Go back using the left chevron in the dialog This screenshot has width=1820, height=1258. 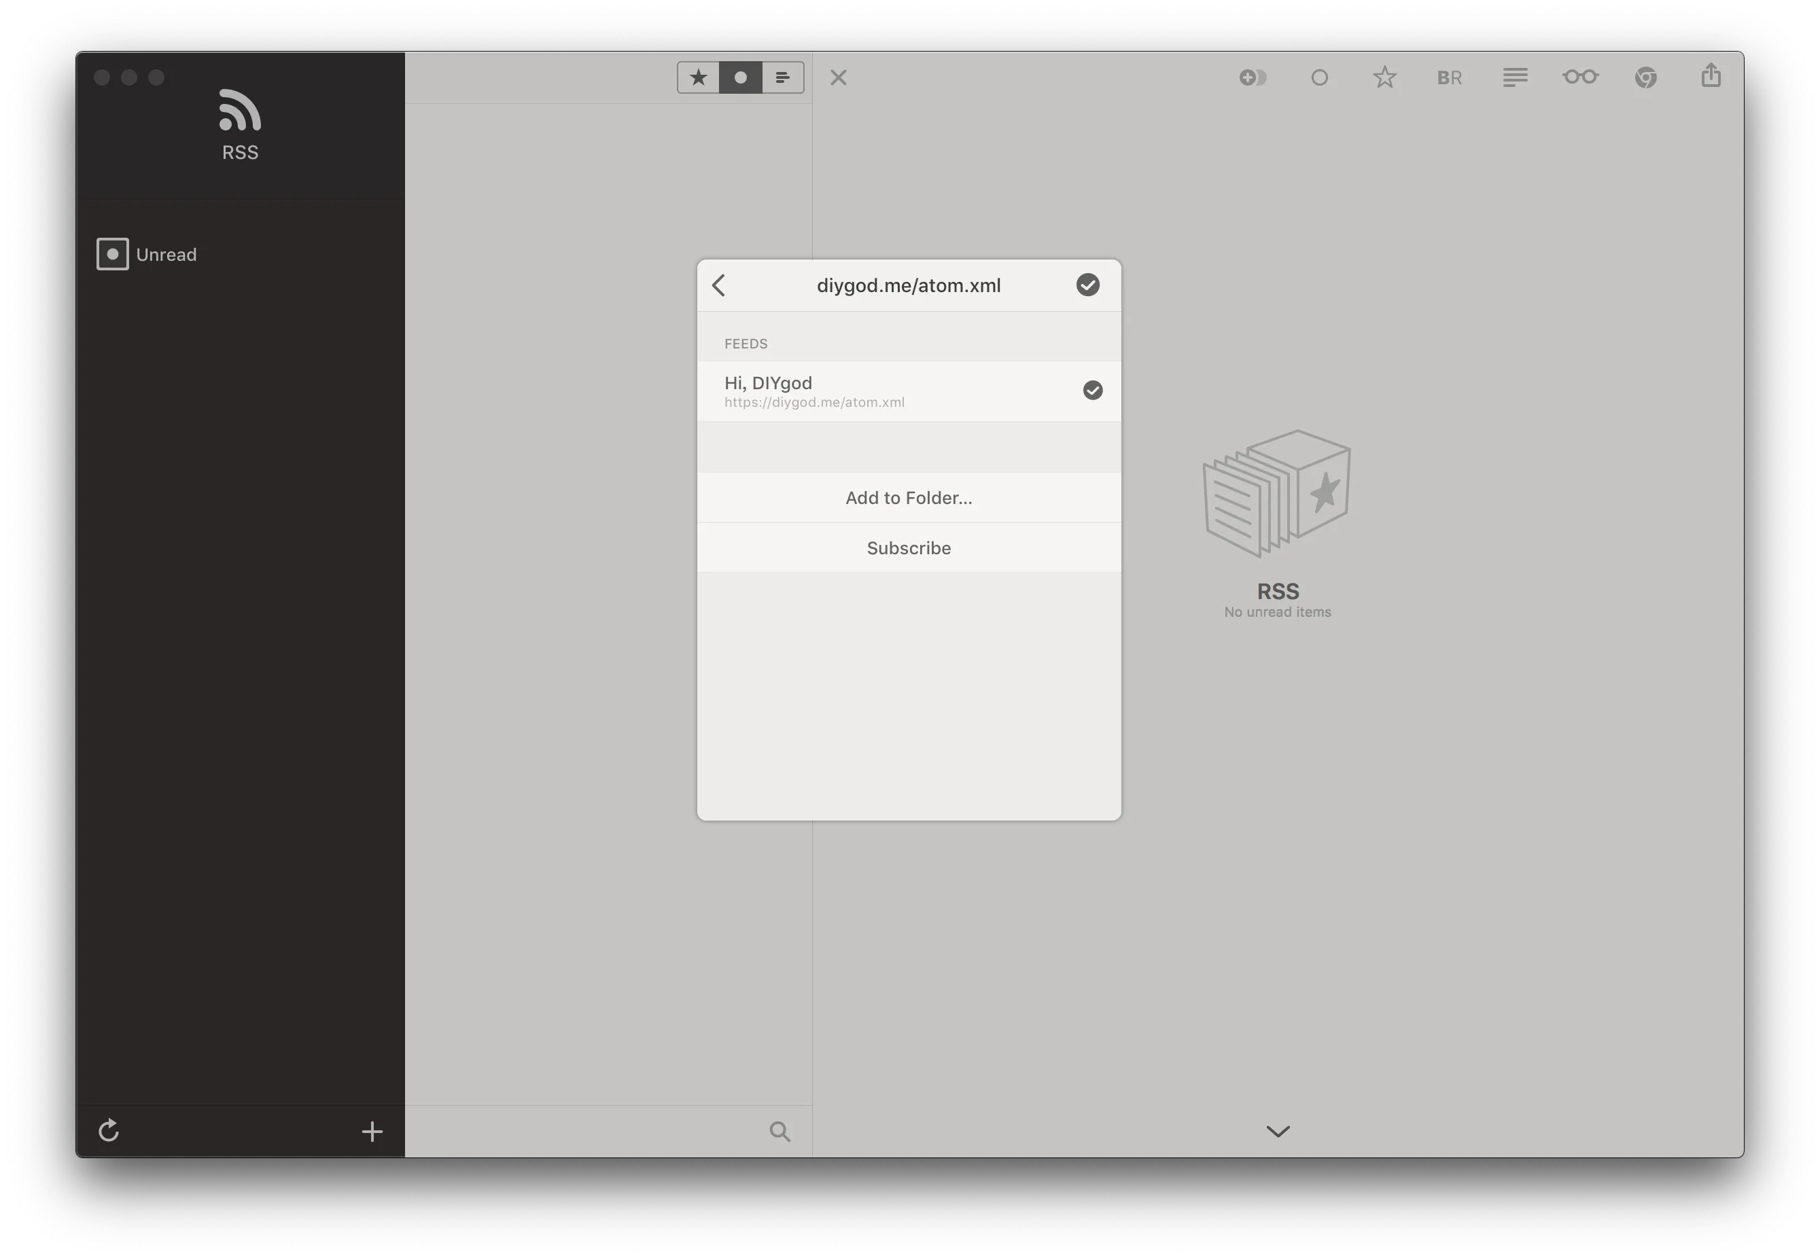click(x=718, y=285)
